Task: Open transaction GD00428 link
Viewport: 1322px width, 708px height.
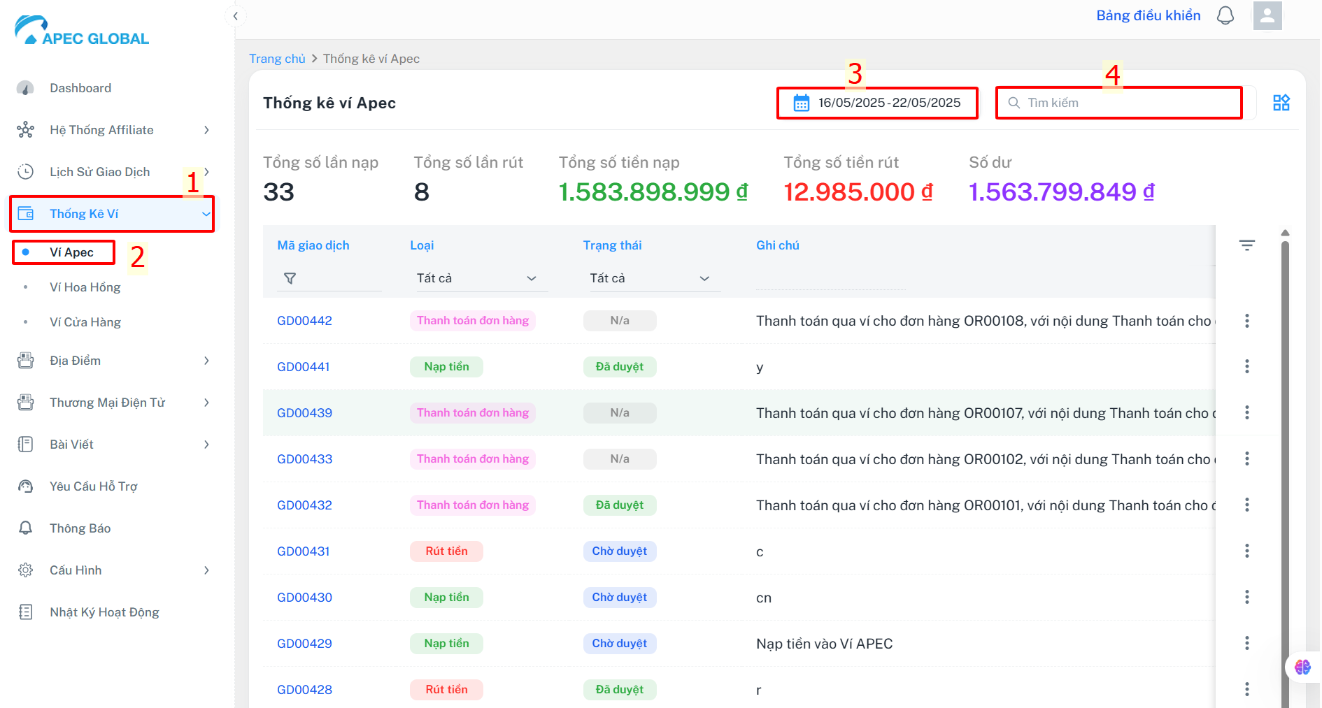Action: tap(304, 690)
